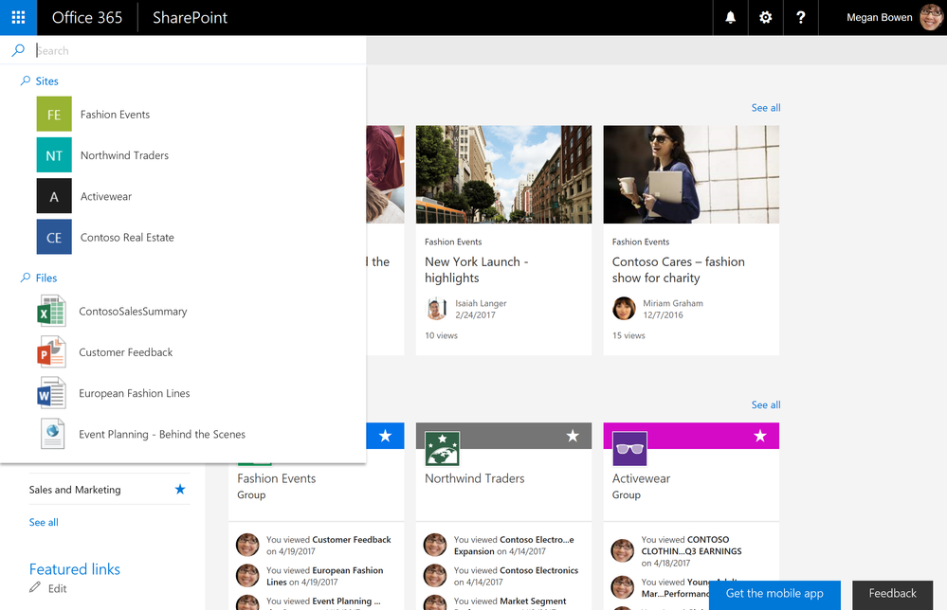Unfollow Sales and Marketing via the star
947x610 pixels.
click(x=180, y=490)
